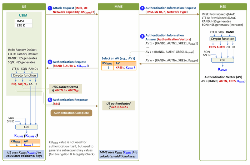
Task: Click the blue KASME output in HSS
Action: 222,69
